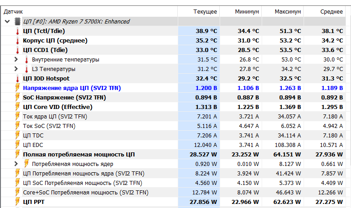This screenshot has width=351, height=208.
Task: Select the ЦП Core VID (Effective) row
Action: pyautogui.click(x=58, y=107)
